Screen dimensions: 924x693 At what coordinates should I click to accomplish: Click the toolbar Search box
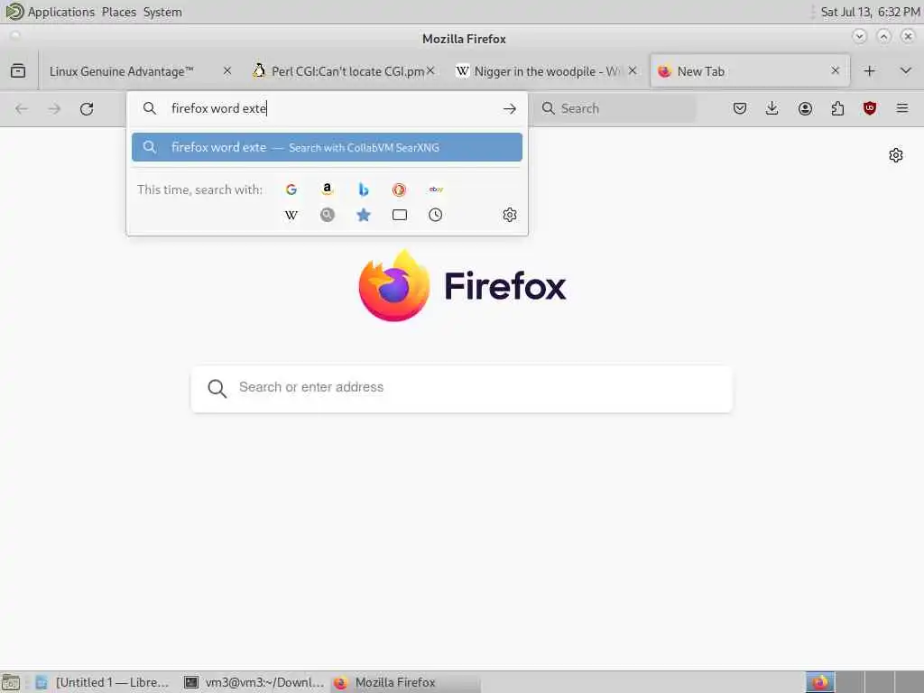point(614,108)
